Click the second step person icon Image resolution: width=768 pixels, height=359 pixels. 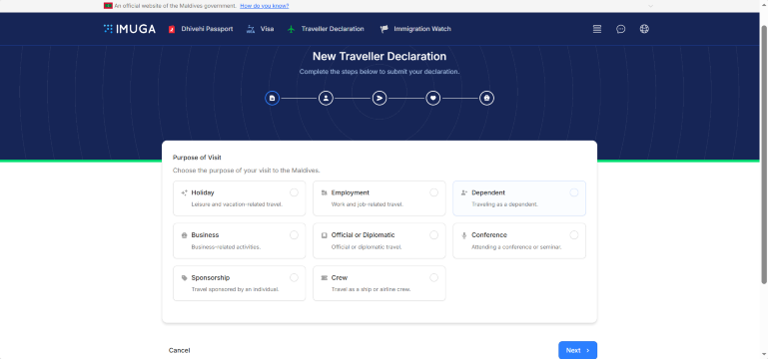pos(326,99)
